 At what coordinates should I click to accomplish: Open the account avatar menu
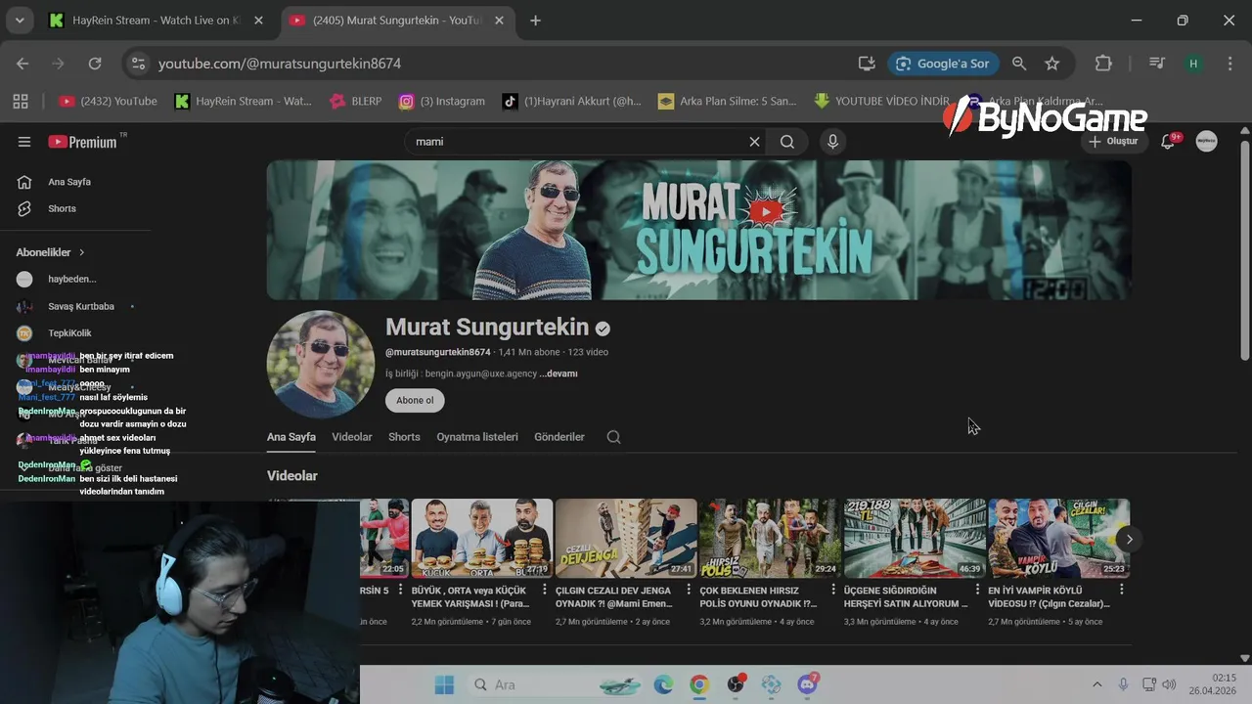point(1207,142)
